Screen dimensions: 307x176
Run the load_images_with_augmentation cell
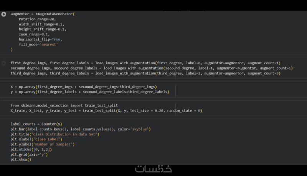(x=4, y=63)
